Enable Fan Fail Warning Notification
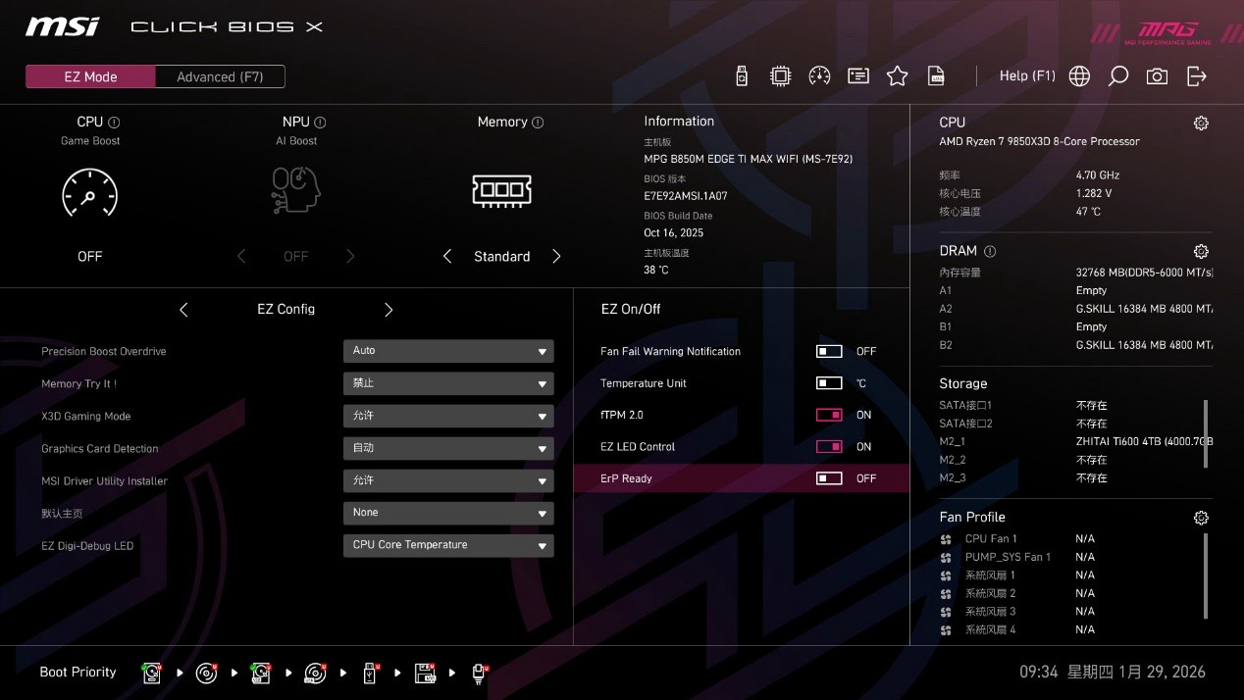 [829, 350]
